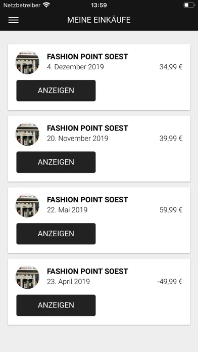Tap store thumbnail for 20. November 2019

click(27, 134)
